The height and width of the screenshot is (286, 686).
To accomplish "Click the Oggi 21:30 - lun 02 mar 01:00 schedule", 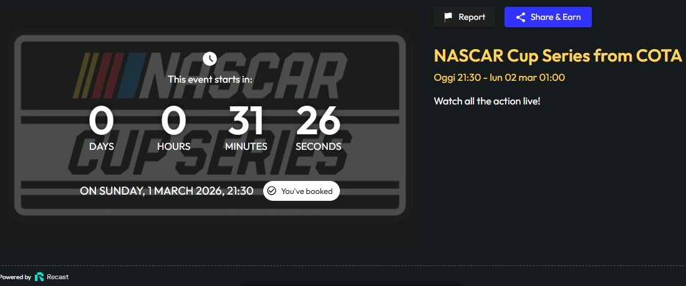I will [x=499, y=78].
